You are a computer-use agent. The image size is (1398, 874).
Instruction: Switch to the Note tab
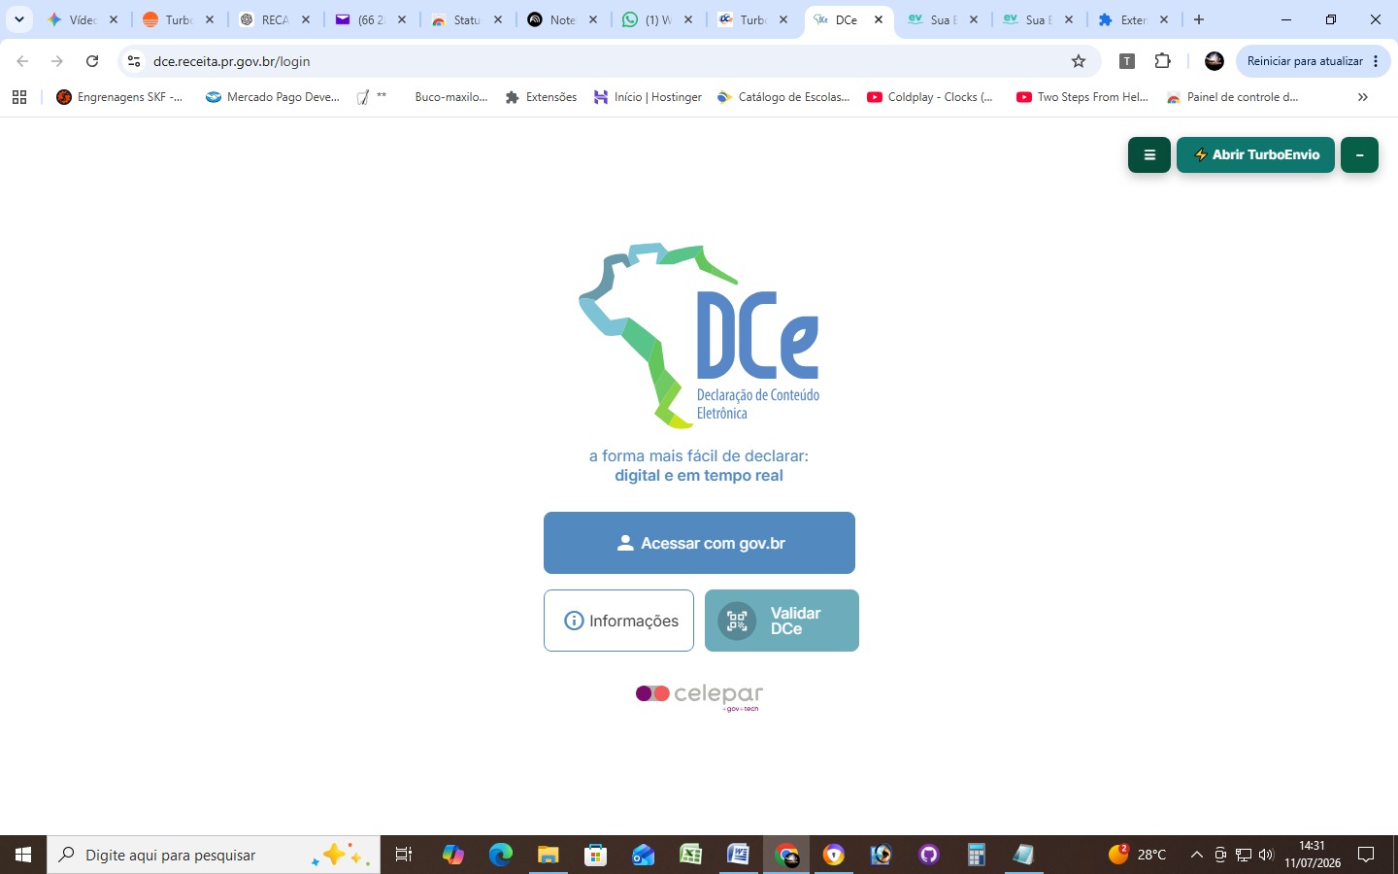pyautogui.click(x=563, y=19)
